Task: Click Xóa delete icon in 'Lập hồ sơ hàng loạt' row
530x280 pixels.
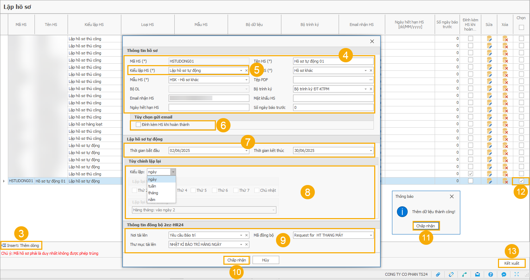Action: point(505,124)
